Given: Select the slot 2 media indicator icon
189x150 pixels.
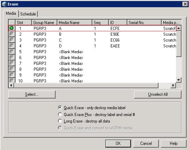Looking at the screenshot, I should point(12,34).
